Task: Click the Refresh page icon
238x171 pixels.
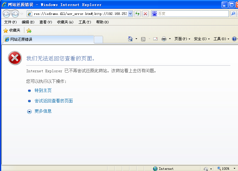Action: 137,14
